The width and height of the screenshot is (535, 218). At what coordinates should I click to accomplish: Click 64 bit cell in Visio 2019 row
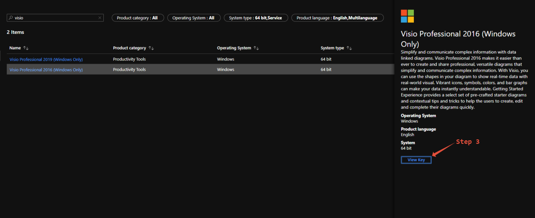[326, 59]
